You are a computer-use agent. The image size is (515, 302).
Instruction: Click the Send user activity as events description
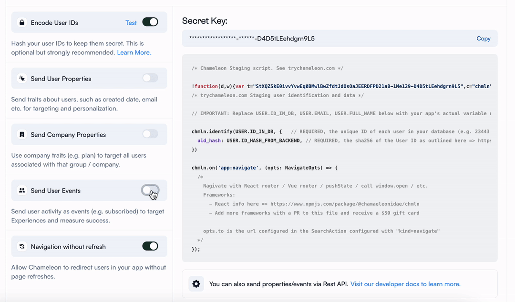[88, 216]
